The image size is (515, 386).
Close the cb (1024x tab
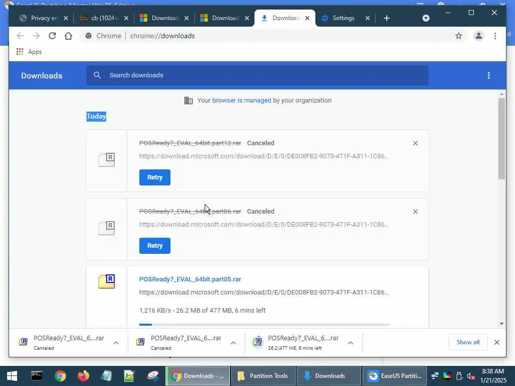pos(126,18)
